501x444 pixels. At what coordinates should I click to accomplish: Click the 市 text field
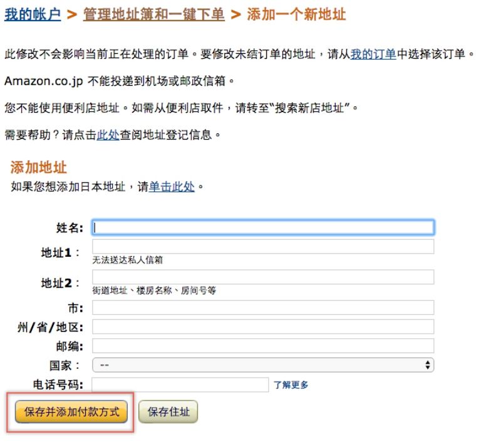(x=263, y=307)
